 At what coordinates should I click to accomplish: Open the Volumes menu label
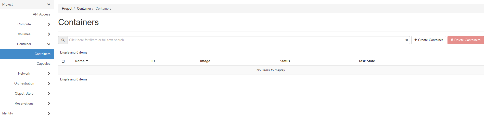click(24, 34)
